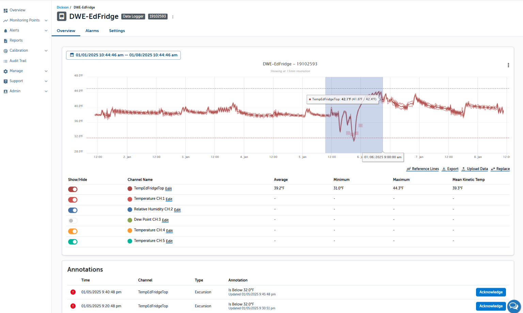The image size is (523, 313).
Task: Toggle off Relative Humidity CH:2 channel
Action: [73, 210]
